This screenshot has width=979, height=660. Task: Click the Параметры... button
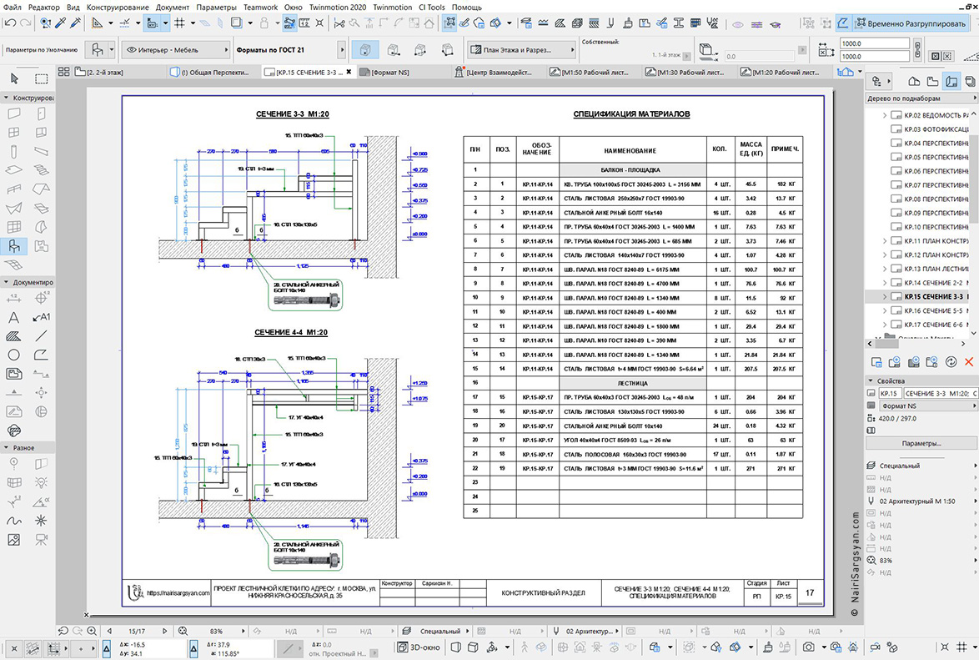coord(921,444)
